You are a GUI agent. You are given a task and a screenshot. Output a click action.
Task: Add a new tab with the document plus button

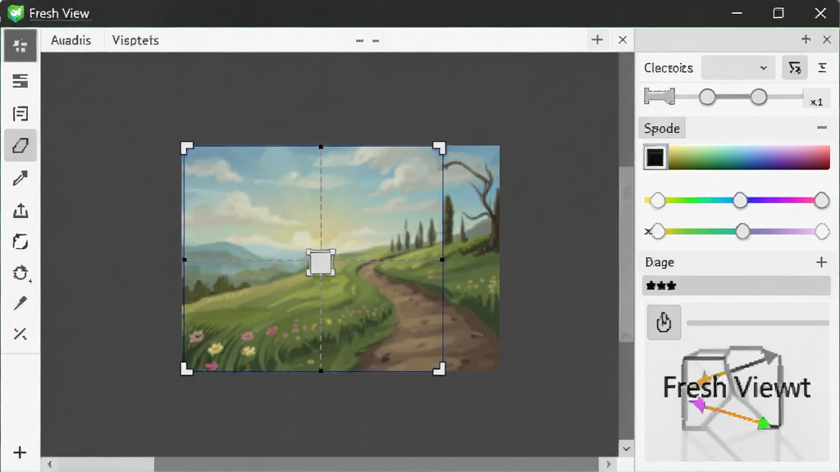[x=597, y=39]
